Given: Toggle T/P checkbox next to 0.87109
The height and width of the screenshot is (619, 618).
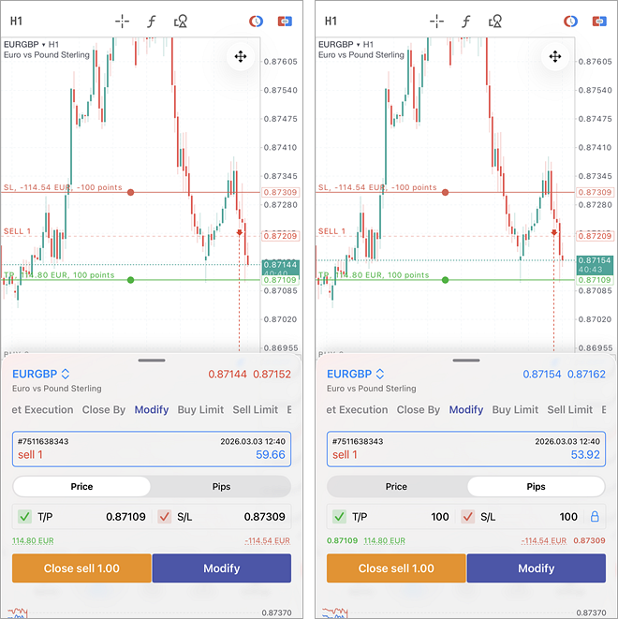Looking at the screenshot, I should click(x=24, y=516).
